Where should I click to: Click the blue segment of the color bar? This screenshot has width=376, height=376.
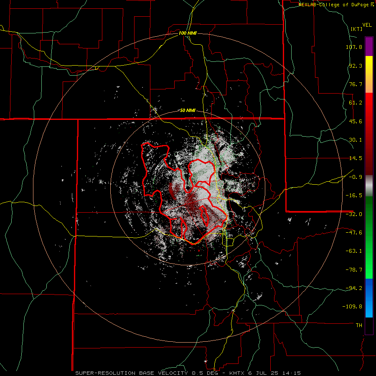tap(369, 298)
